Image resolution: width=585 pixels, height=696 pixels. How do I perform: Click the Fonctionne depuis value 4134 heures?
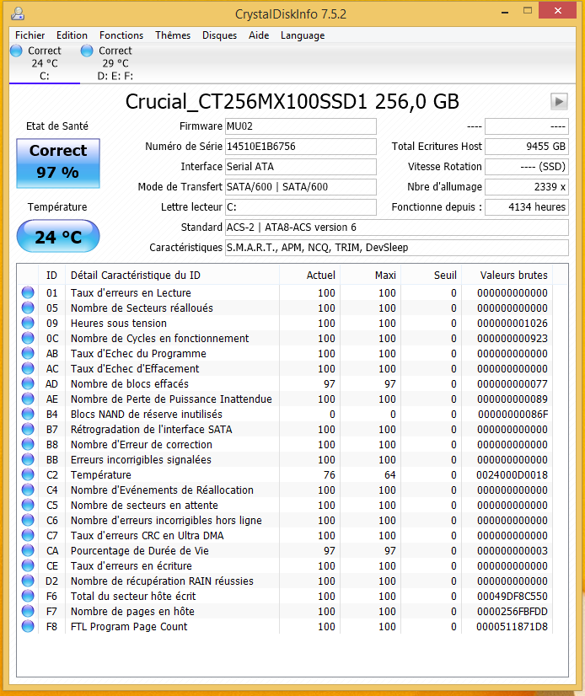tap(526, 206)
